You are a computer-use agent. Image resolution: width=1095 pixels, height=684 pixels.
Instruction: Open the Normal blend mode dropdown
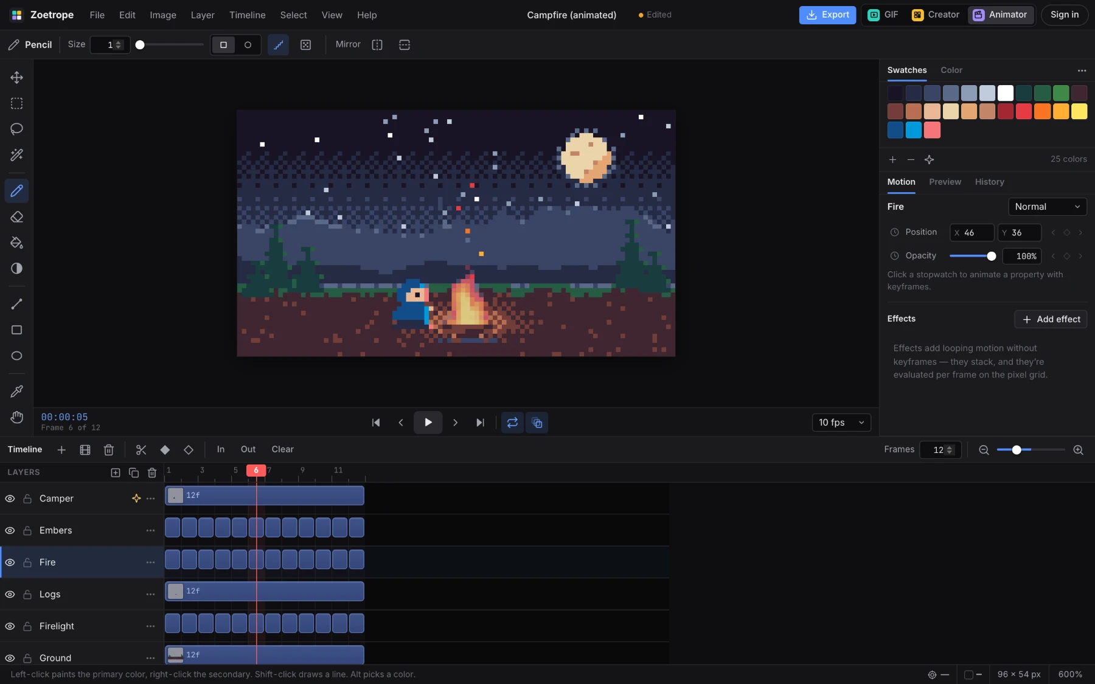click(1047, 207)
